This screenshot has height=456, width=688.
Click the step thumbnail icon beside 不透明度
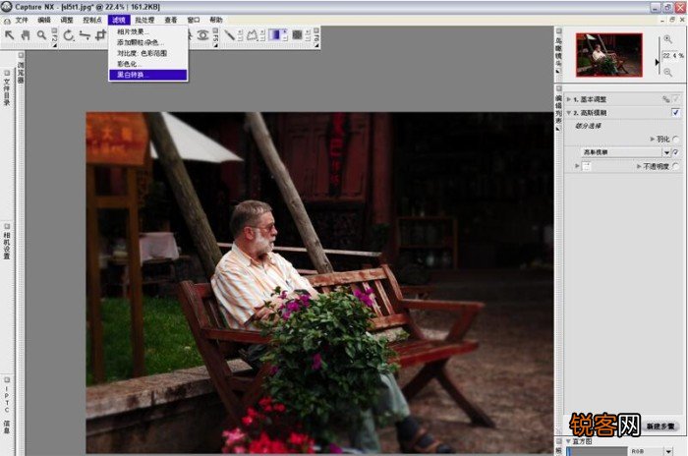587,166
